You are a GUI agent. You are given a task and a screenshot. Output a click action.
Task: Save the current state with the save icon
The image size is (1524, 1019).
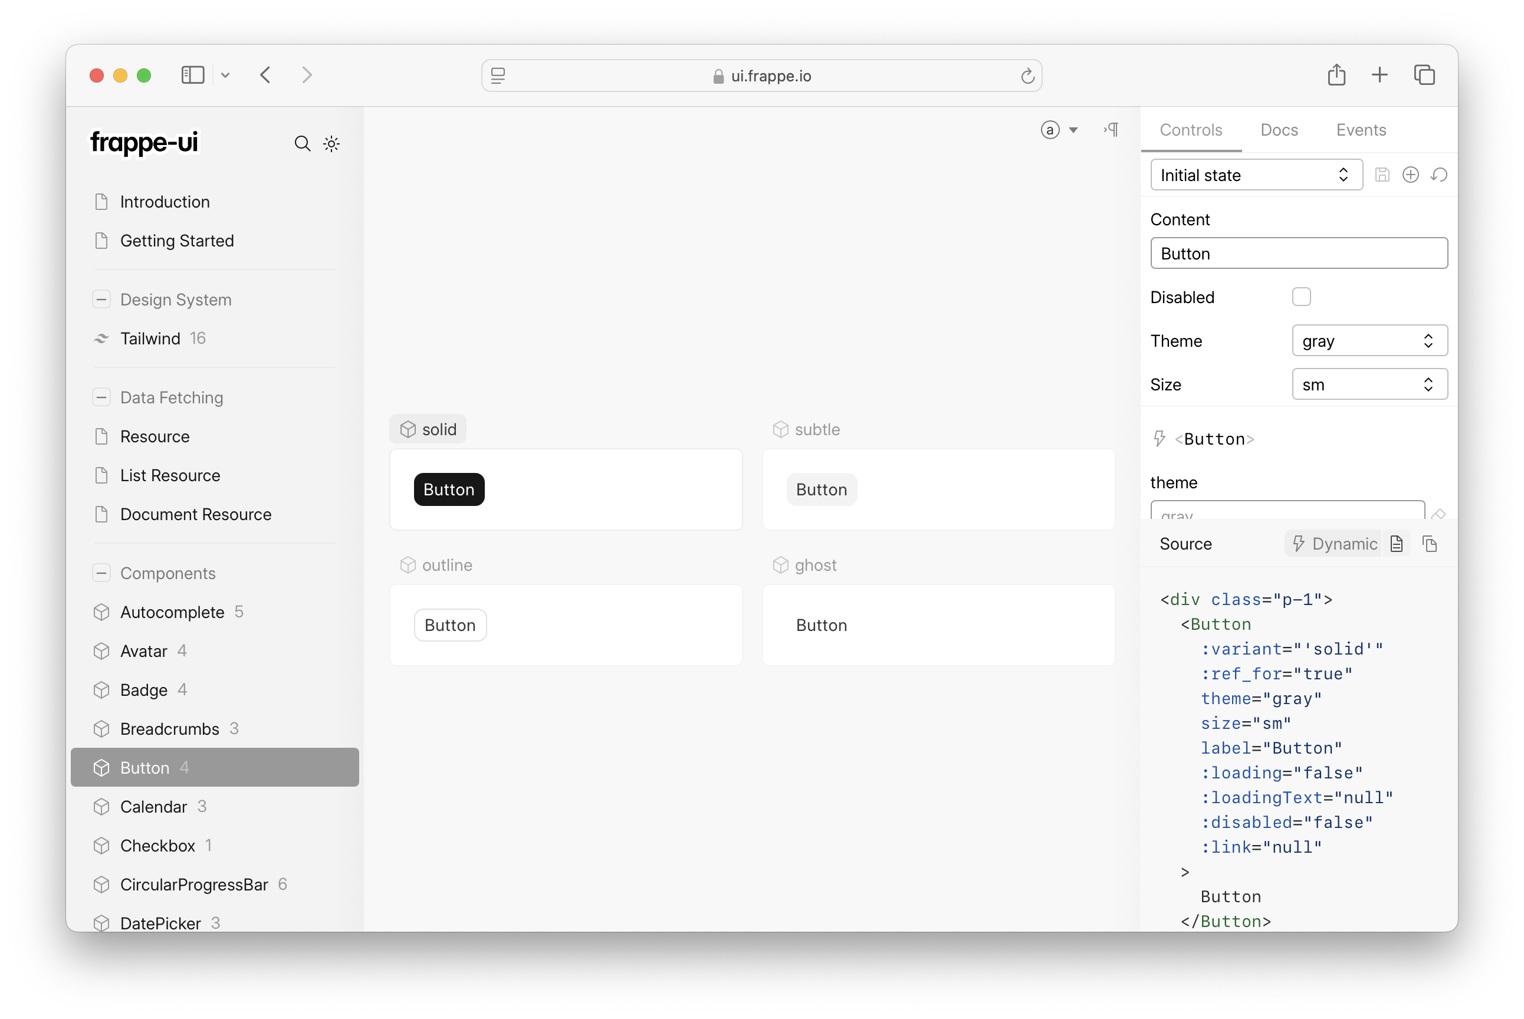1382,174
